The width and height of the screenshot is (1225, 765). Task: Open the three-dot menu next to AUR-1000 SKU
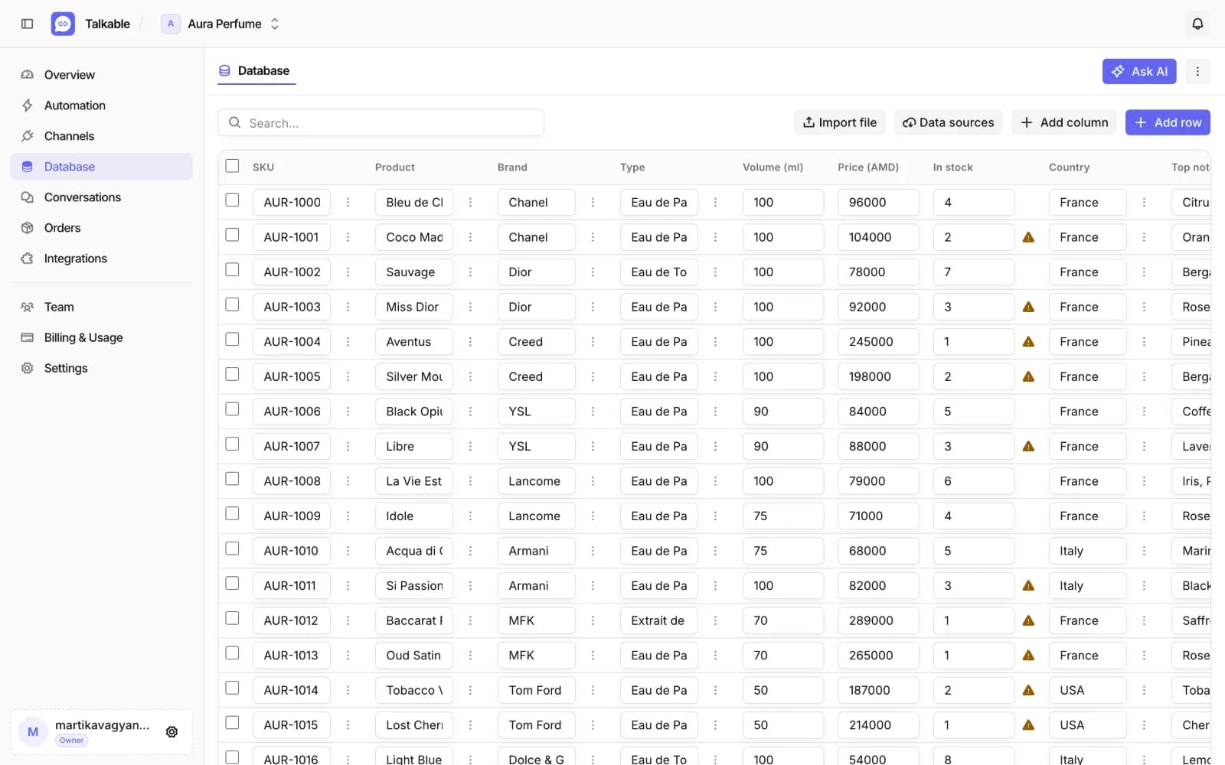tap(348, 203)
